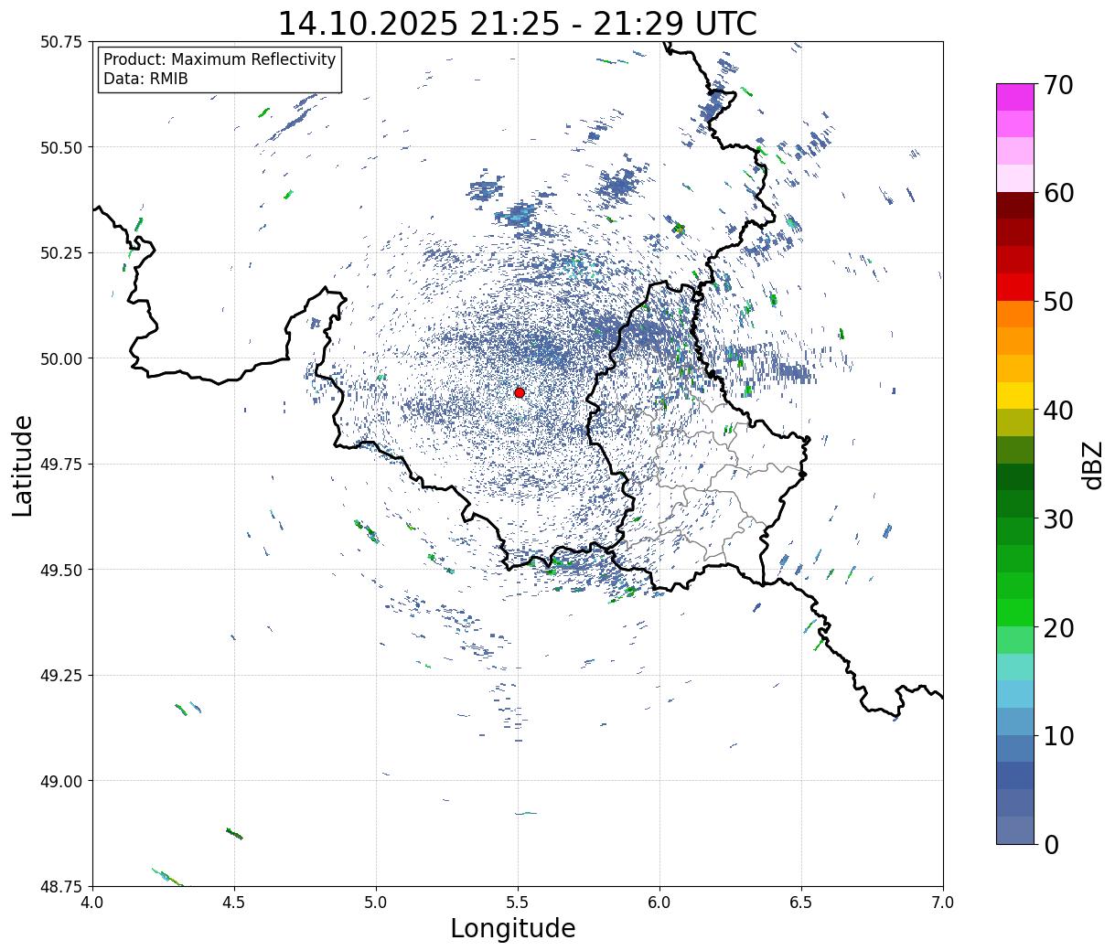This screenshot has height=951, width=1115.
Task: Pick the yellow colorbar swatch above 40
Action: [1015, 395]
